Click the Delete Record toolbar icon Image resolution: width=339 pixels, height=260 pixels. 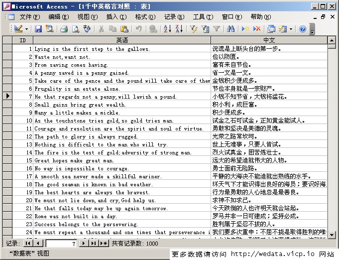tap(257, 29)
